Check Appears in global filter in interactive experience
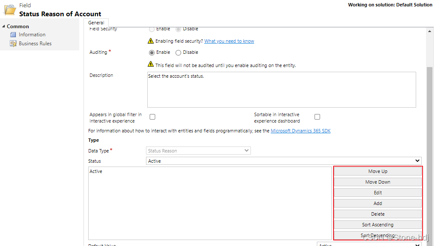This screenshot has height=246, width=435. click(x=152, y=116)
